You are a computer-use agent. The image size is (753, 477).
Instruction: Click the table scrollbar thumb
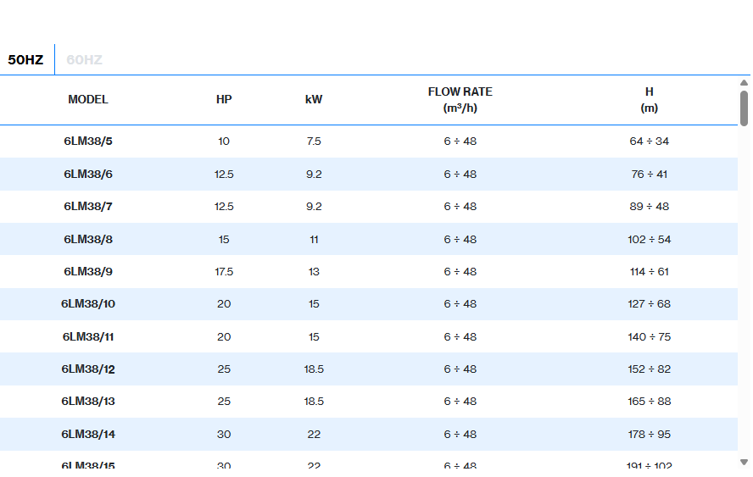[744, 108]
